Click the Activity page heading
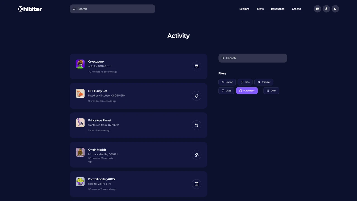The width and height of the screenshot is (357, 201). (x=178, y=36)
